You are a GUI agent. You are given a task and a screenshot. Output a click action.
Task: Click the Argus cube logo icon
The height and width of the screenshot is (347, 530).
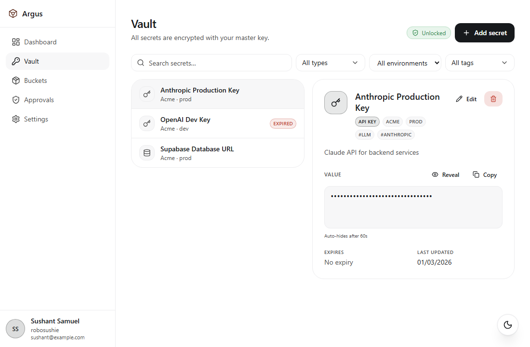click(13, 13)
